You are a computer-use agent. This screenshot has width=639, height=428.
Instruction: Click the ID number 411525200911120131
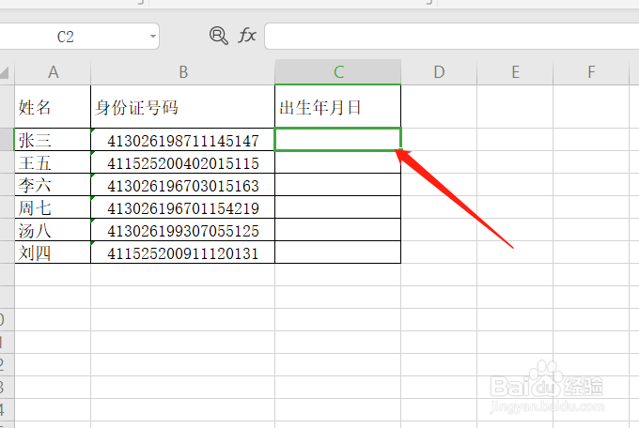coord(182,253)
